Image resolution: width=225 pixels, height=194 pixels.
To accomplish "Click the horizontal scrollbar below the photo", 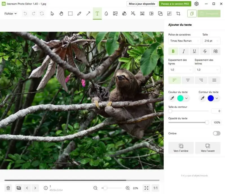I will point(82,180).
